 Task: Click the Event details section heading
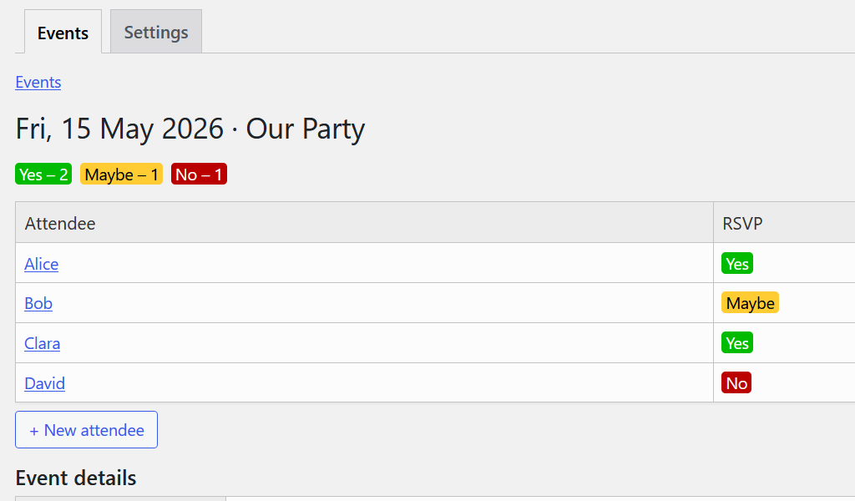(75, 478)
